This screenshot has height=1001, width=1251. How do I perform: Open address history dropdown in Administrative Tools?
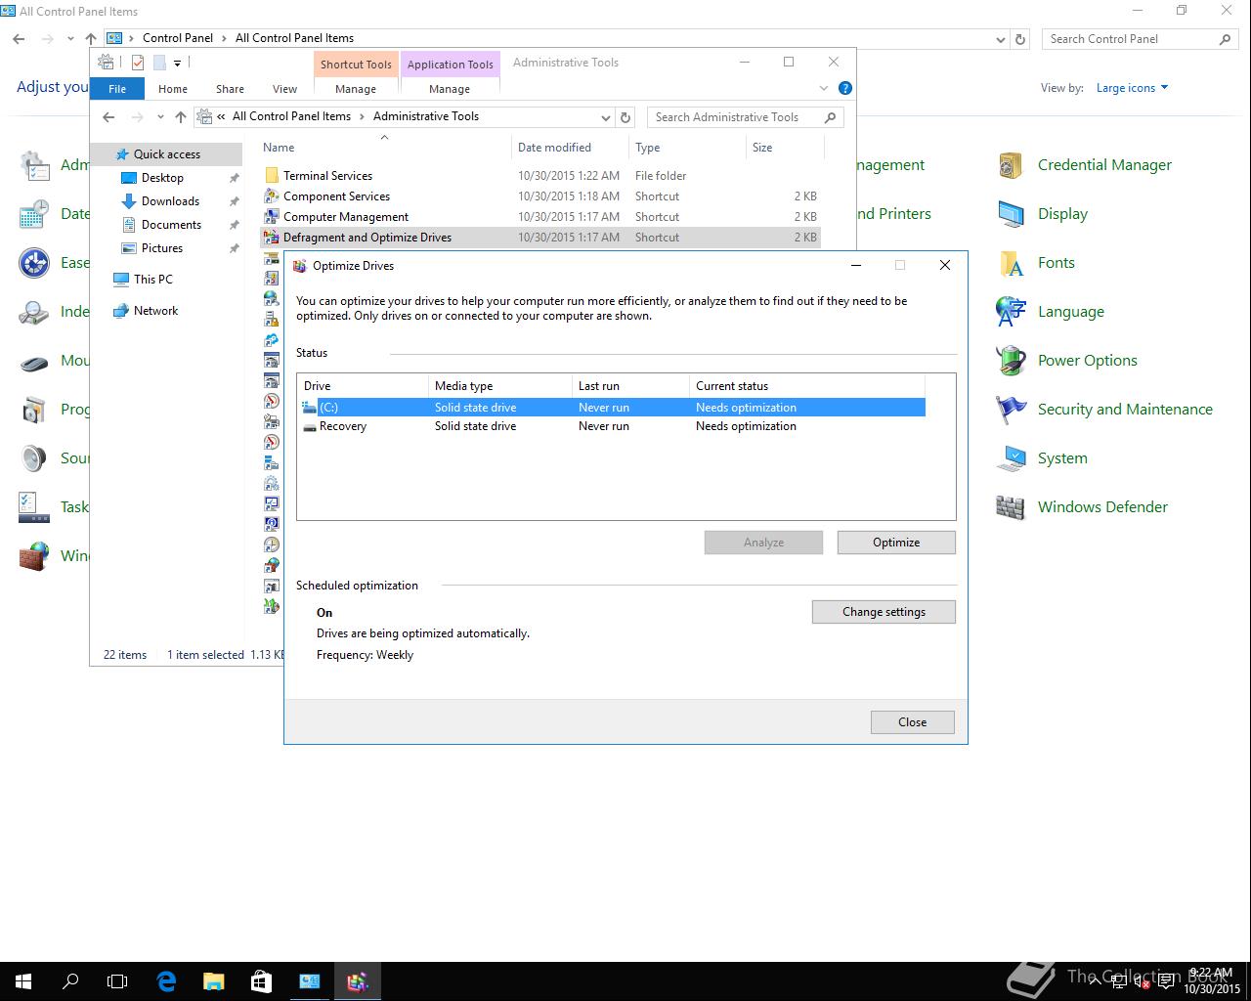tap(606, 116)
